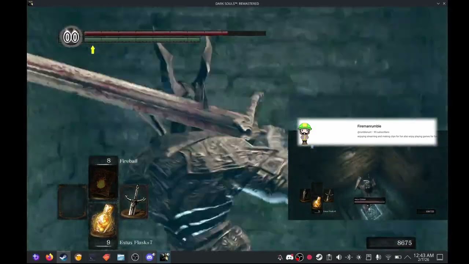The height and width of the screenshot is (264, 469).
Task: Click the channel description text
Action: (397, 136)
